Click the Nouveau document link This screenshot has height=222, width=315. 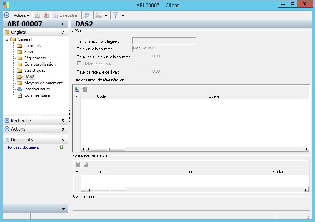[x=23, y=147]
